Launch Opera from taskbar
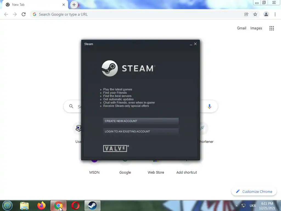The width and height of the screenshot is (281, 211). pyautogui.click(x=75, y=206)
